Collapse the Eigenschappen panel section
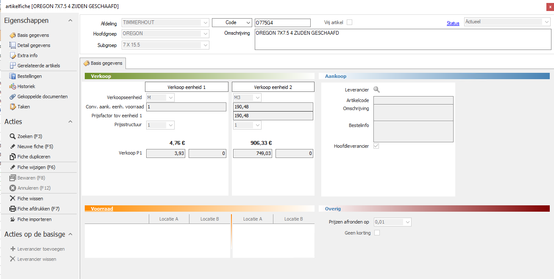The height and width of the screenshot is (279, 554). [x=70, y=21]
